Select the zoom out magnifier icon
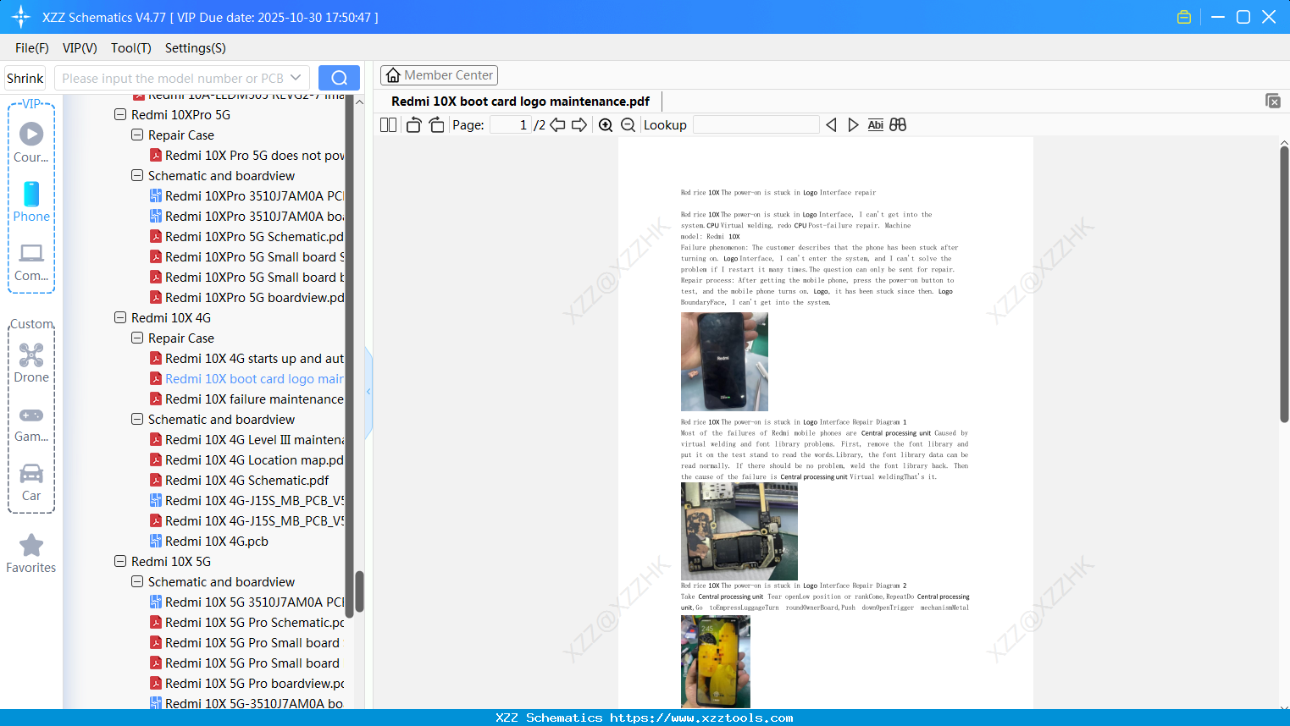 click(x=628, y=124)
